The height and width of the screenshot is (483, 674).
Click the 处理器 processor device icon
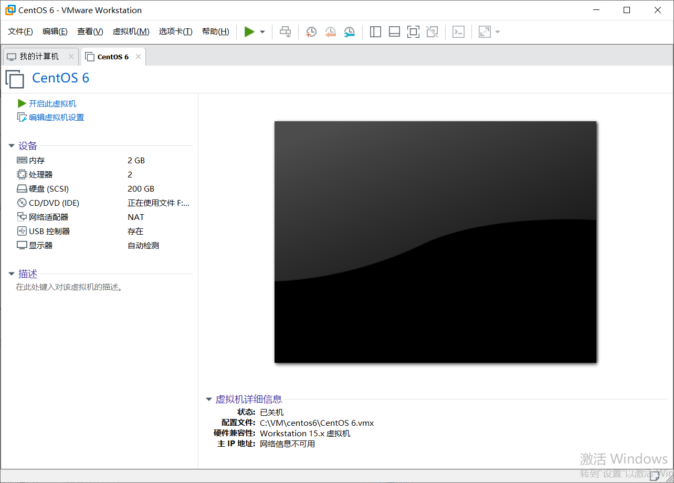tap(22, 174)
